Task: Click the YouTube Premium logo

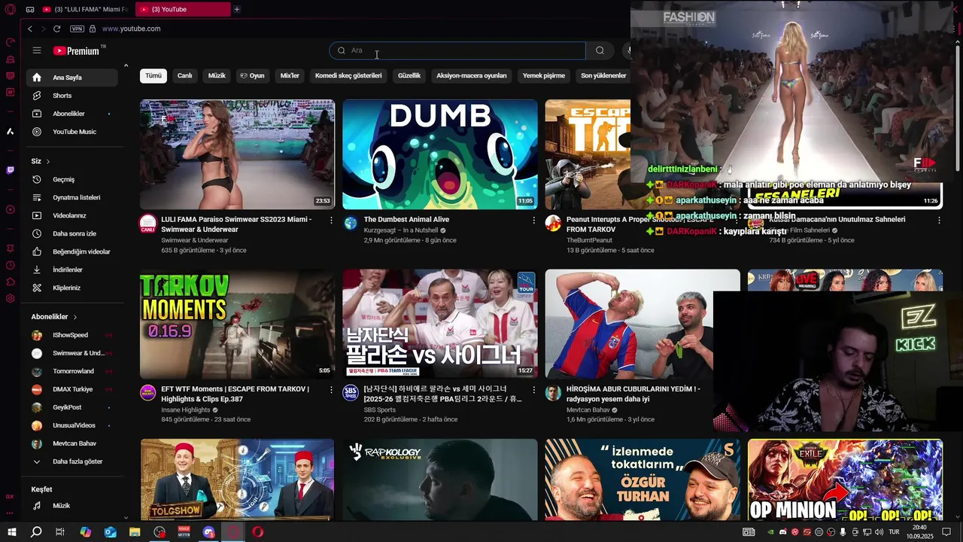Action: 77,50
